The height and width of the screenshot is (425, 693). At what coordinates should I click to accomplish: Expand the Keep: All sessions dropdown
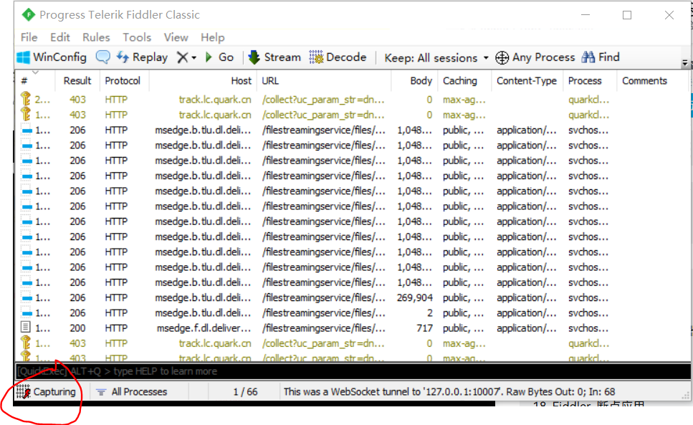(436, 57)
